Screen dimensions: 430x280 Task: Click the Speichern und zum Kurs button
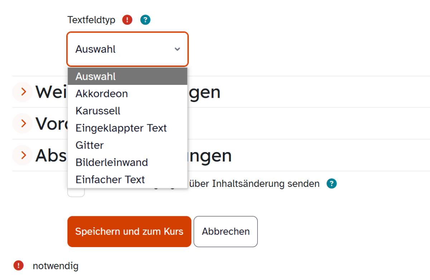click(129, 231)
